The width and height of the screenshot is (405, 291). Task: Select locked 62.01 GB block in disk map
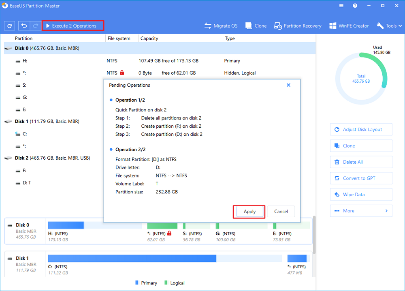pos(162,232)
